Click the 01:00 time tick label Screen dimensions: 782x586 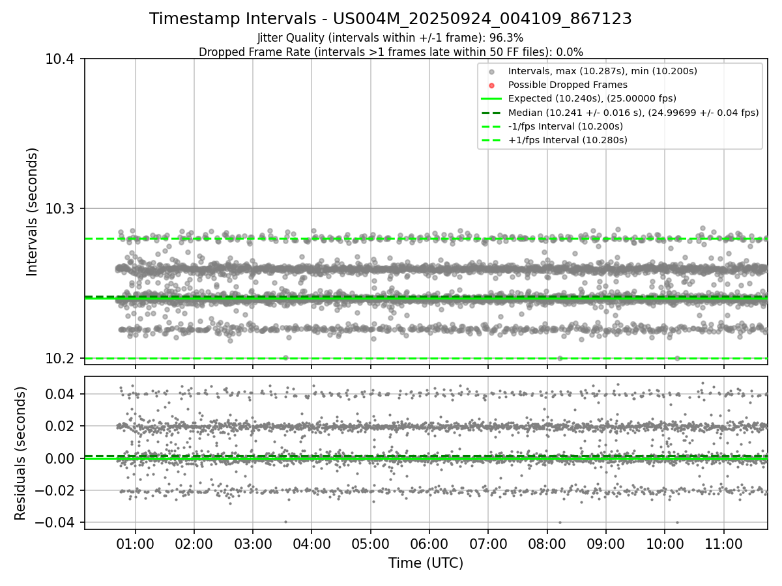[x=136, y=543]
